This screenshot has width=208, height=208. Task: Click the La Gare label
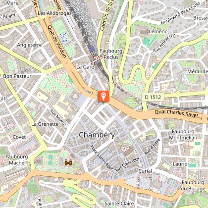click(85, 67)
